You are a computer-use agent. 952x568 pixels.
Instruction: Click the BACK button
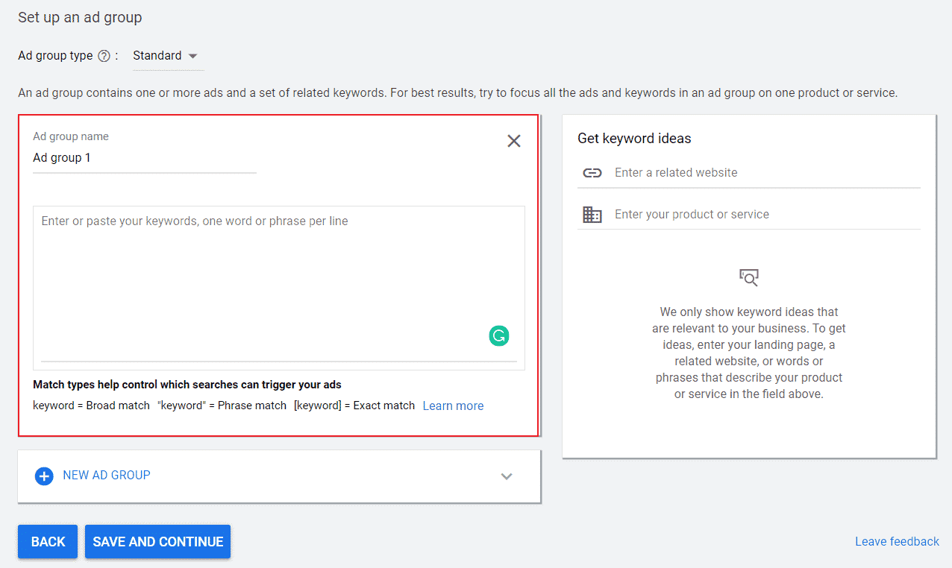pyautogui.click(x=48, y=542)
